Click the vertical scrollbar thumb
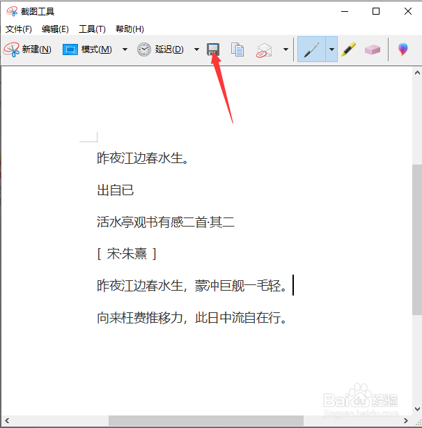The width and height of the screenshot is (422, 428). coord(417,240)
